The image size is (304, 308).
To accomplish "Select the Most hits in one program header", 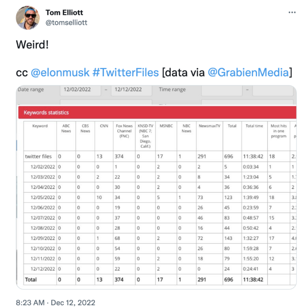I will [x=279, y=136].
